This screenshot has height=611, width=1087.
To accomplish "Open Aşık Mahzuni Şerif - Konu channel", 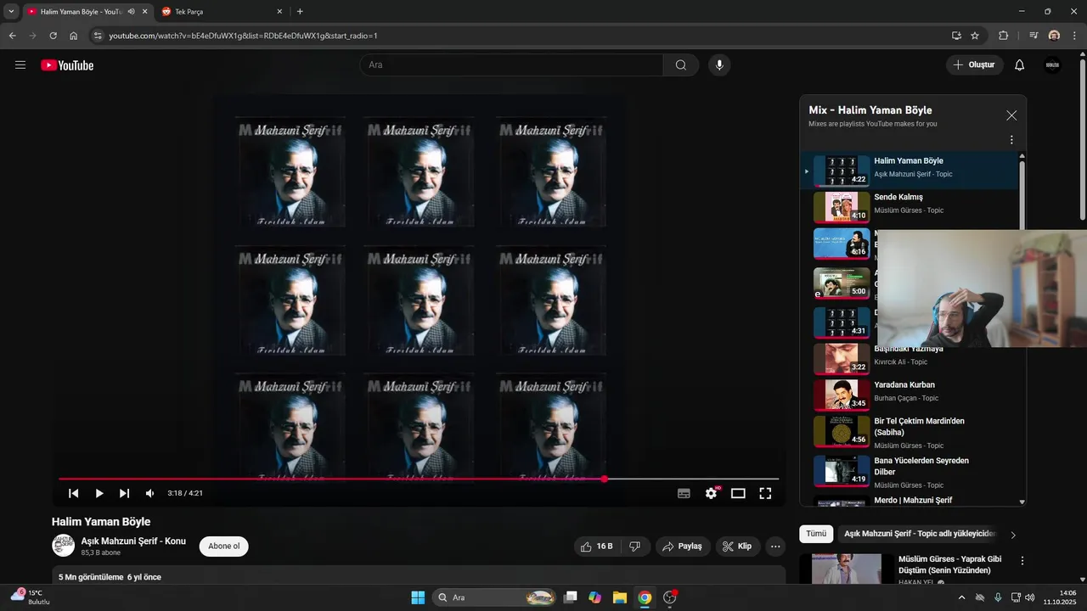I will click(x=133, y=541).
